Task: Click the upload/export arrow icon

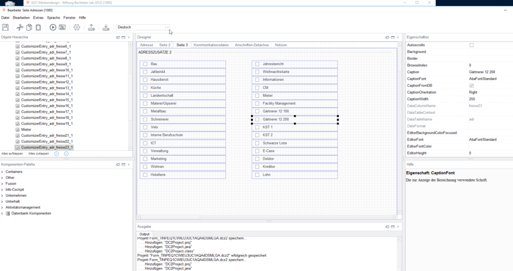Action: tap(91, 27)
